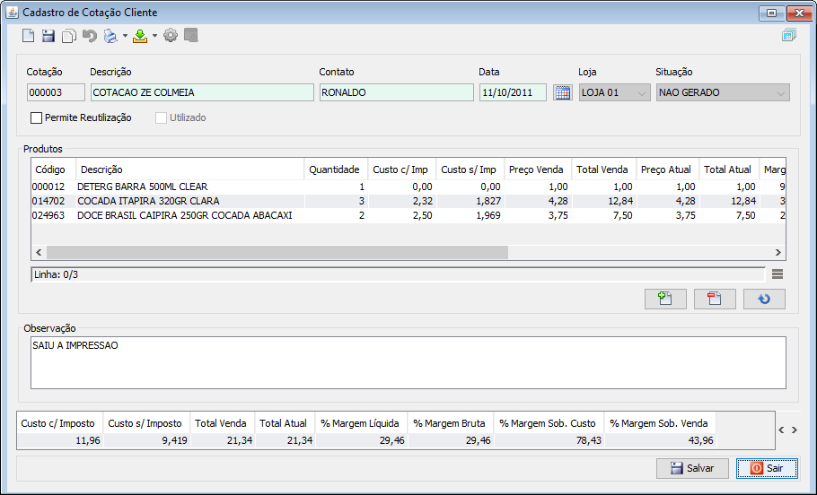Click the Código column header
The image size is (817, 495).
point(54,169)
